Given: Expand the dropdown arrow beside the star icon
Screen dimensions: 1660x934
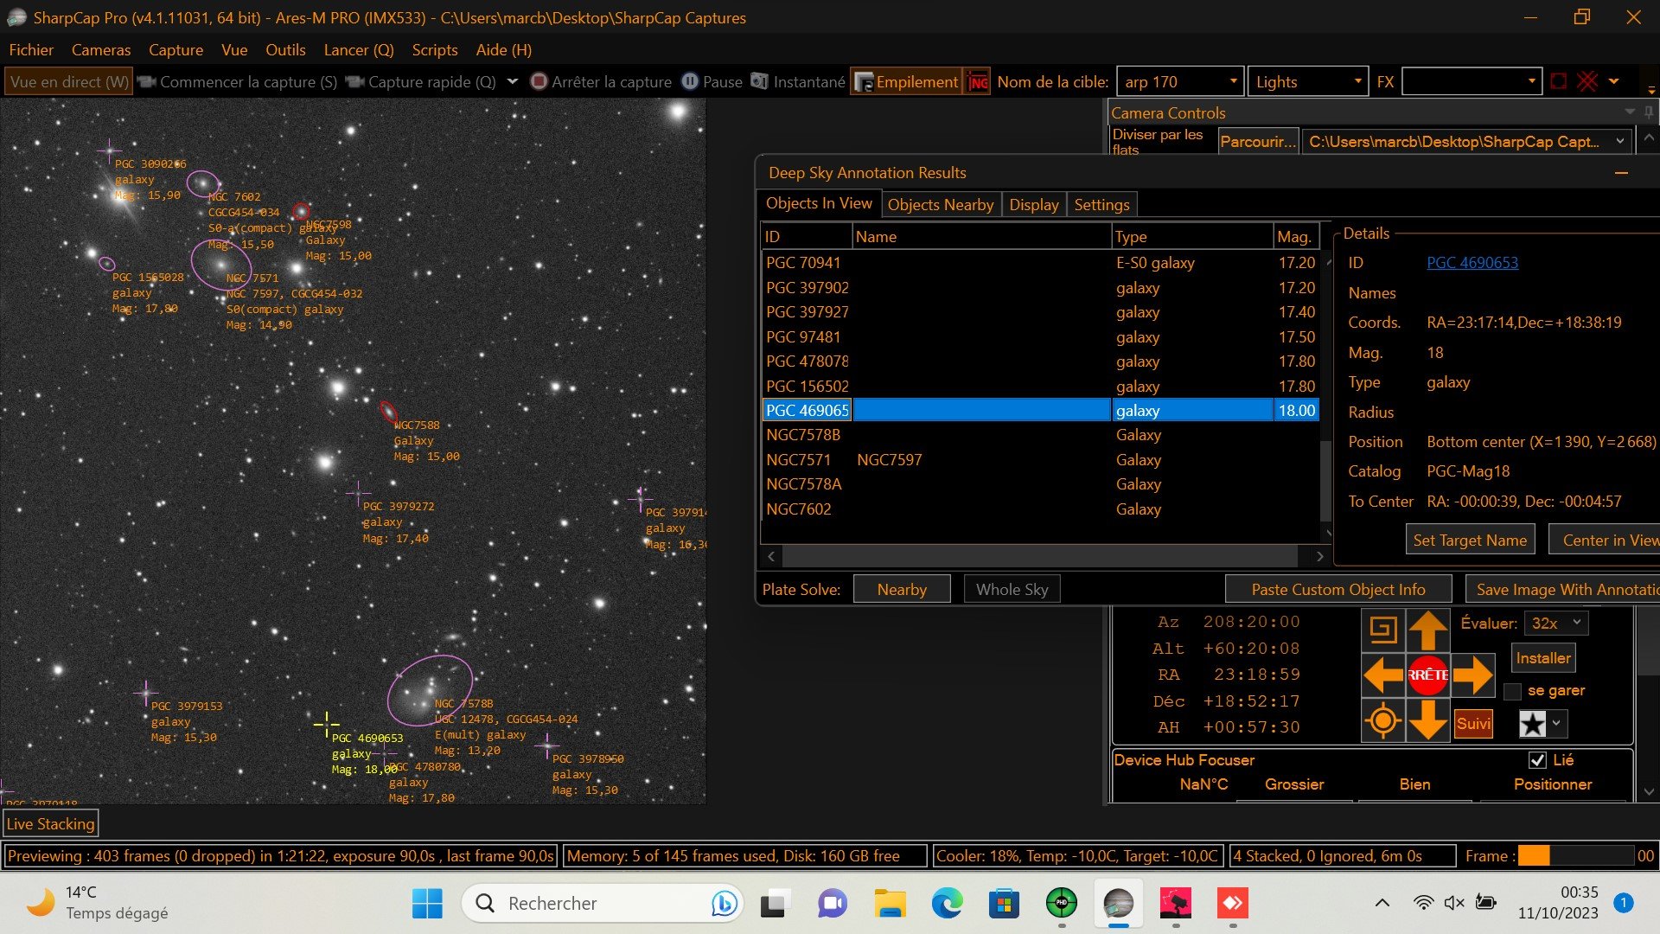Looking at the screenshot, I should pos(1557,724).
